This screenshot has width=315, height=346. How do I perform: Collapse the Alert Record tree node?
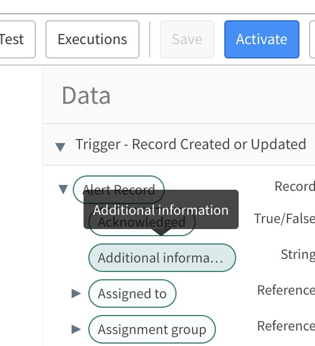(x=63, y=189)
